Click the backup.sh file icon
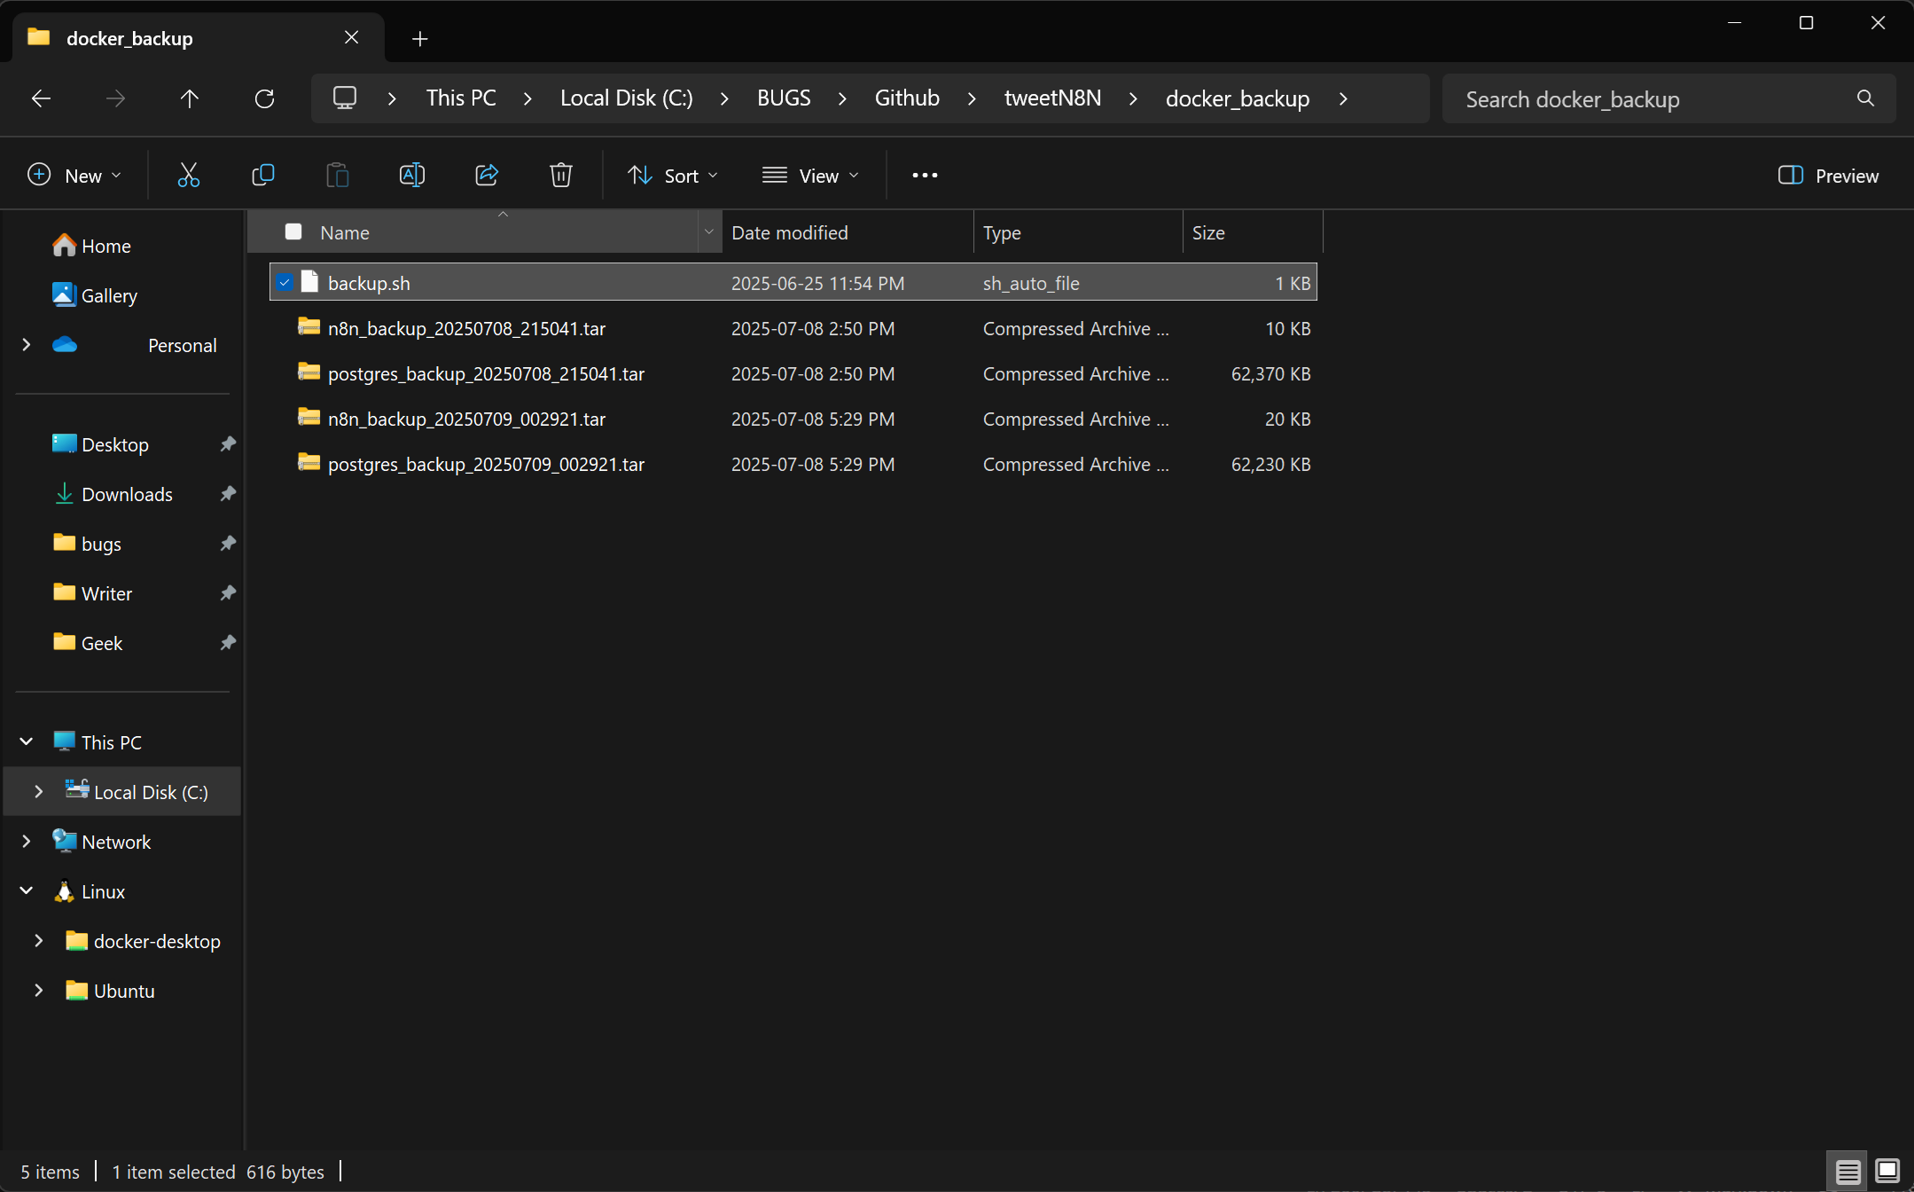Image resolution: width=1914 pixels, height=1192 pixels. pyautogui.click(x=309, y=282)
